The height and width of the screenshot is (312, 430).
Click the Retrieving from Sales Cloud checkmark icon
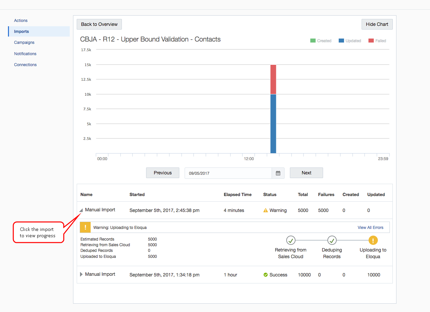click(291, 240)
